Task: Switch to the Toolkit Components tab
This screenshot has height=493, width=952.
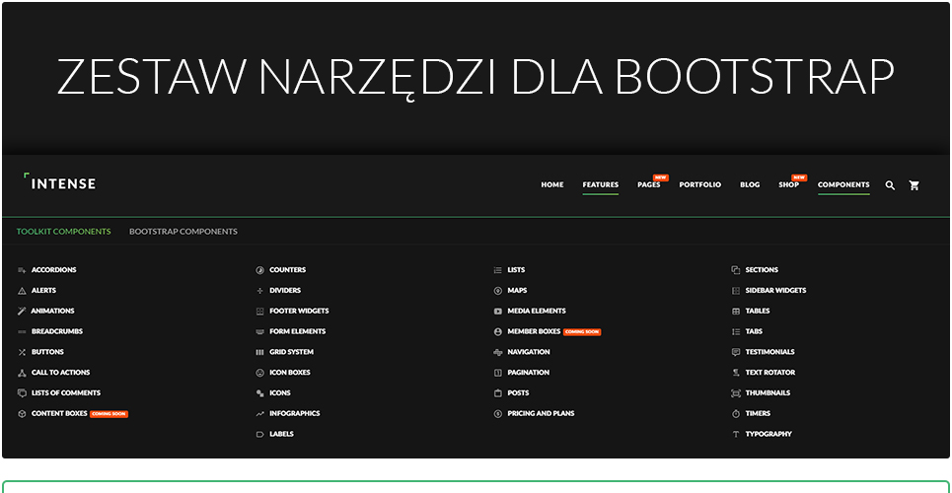Action: [x=64, y=232]
